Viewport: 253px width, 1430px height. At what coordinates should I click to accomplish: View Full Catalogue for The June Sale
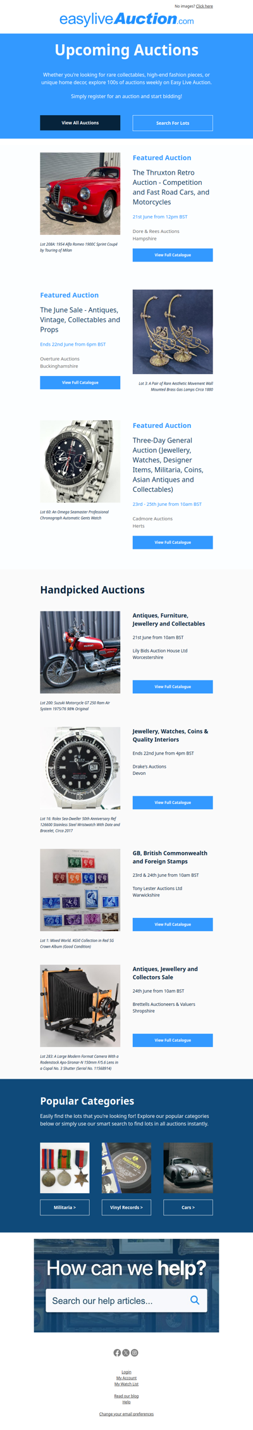(80, 382)
